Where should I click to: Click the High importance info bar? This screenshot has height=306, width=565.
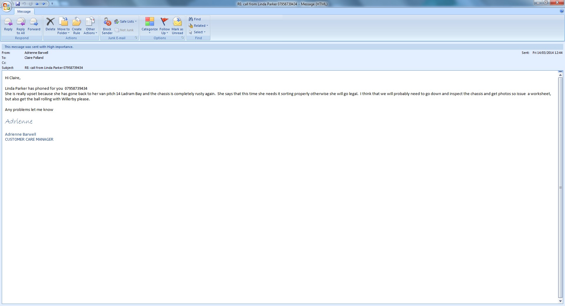pyautogui.click(x=282, y=47)
